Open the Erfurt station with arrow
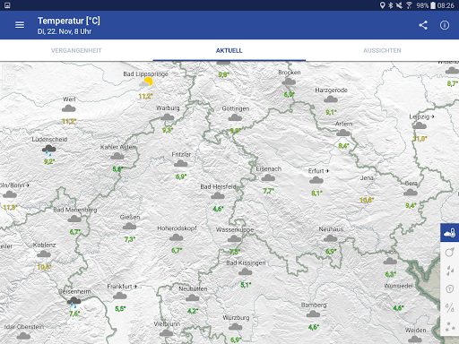 318,171
